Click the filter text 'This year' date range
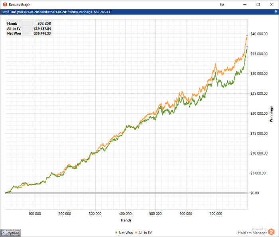This screenshot has width=279, height=237. tap(44, 12)
